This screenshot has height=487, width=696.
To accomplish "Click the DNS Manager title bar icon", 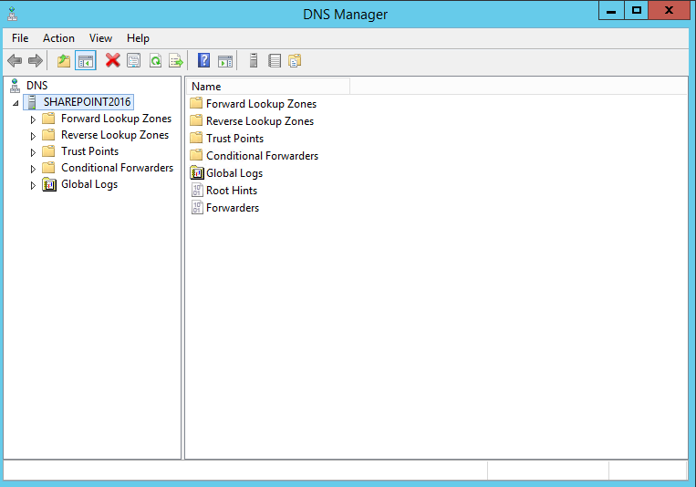I will pos(13,15).
